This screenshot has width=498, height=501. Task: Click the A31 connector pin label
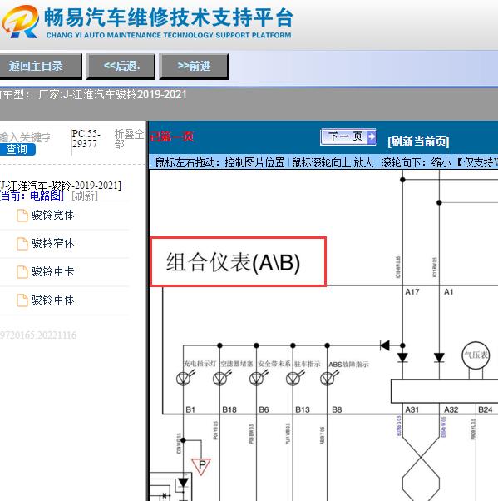pos(412,409)
